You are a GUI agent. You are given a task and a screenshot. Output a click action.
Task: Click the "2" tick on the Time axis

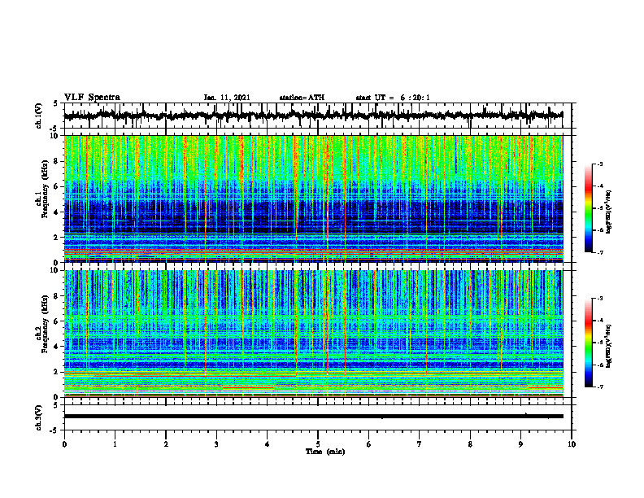(166, 444)
